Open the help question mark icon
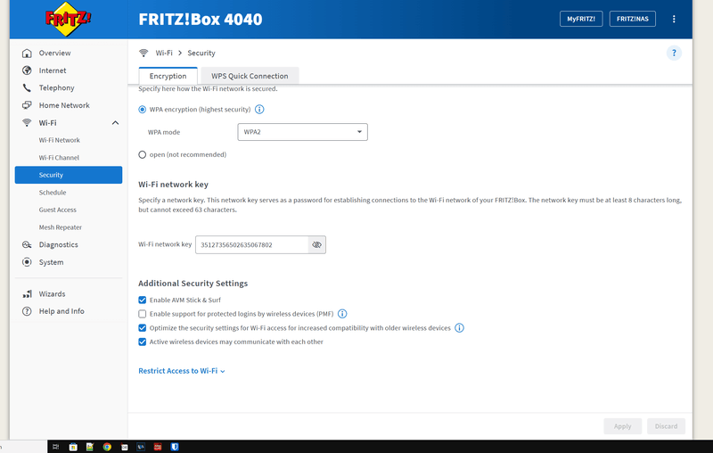Screen dimensions: 713x453 click(674, 54)
